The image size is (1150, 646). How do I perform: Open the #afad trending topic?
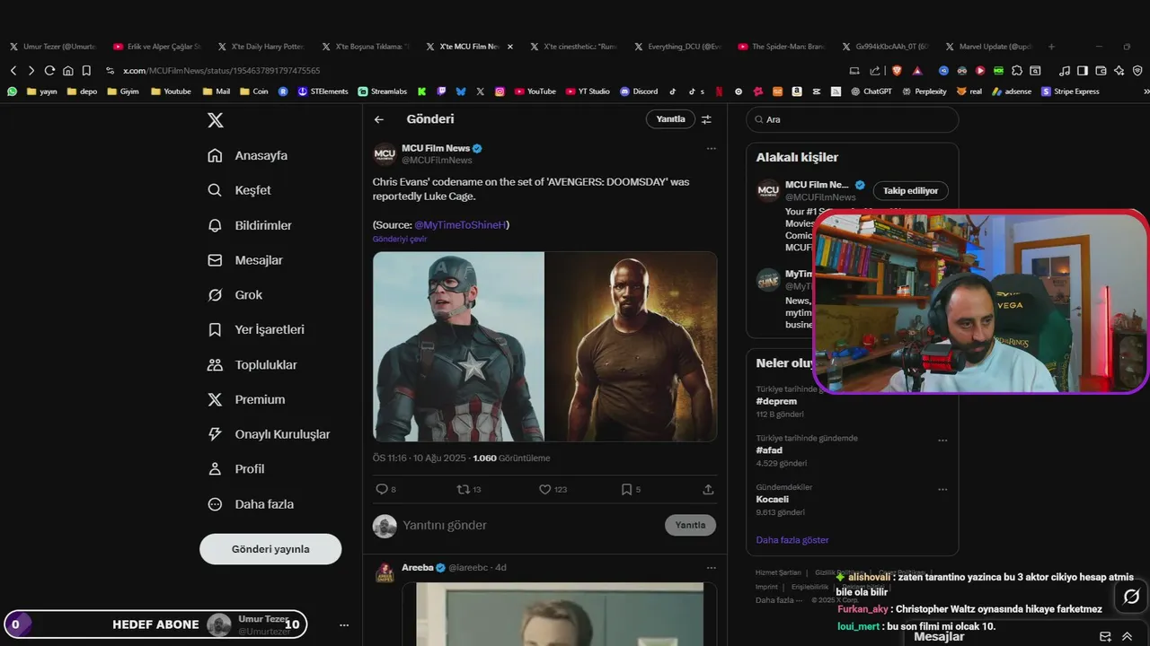click(769, 450)
